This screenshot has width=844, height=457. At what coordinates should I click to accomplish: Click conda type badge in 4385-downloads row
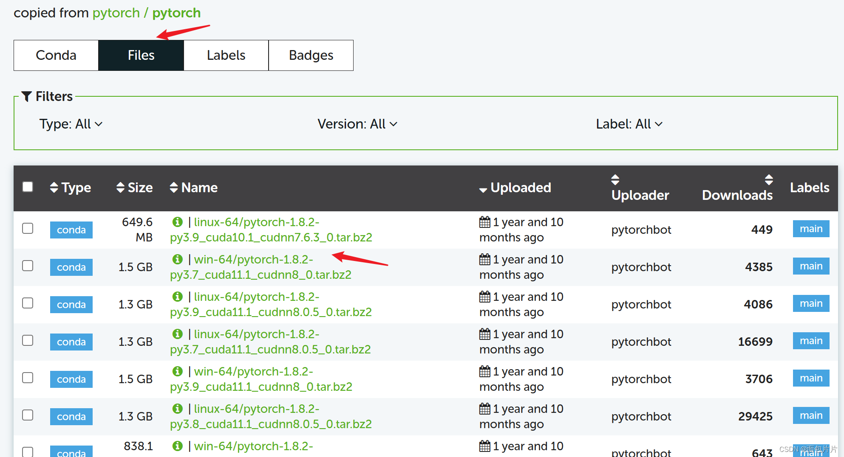[71, 267]
